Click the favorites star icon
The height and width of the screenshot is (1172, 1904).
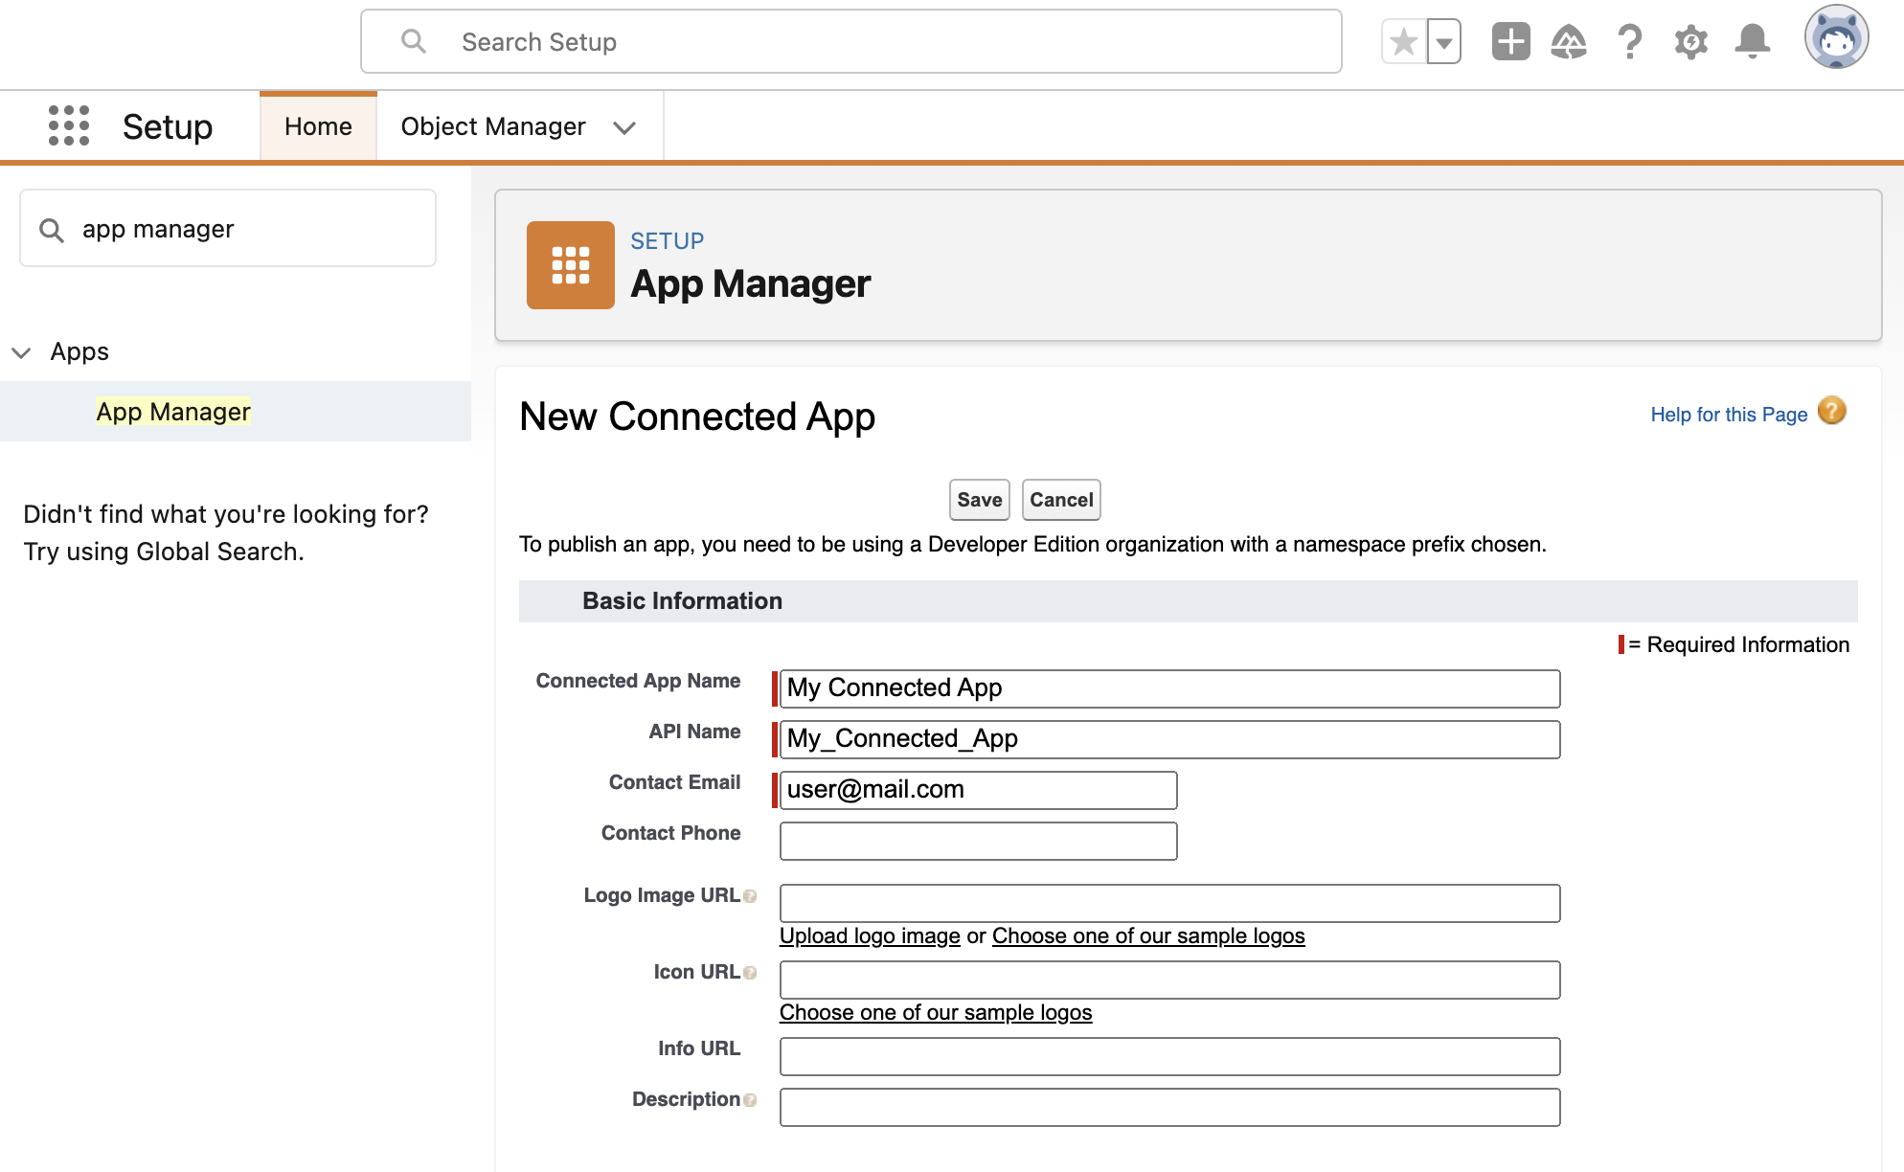(1404, 42)
